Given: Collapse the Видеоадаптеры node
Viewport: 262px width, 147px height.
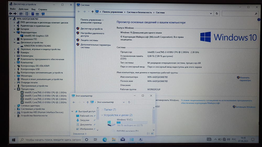Looking at the screenshot, I should point(14,32).
